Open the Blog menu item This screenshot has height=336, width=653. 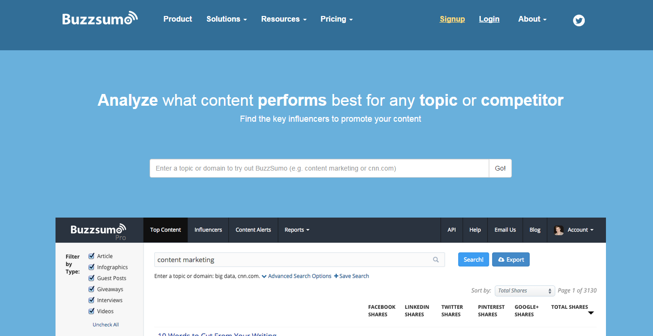(535, 230)
